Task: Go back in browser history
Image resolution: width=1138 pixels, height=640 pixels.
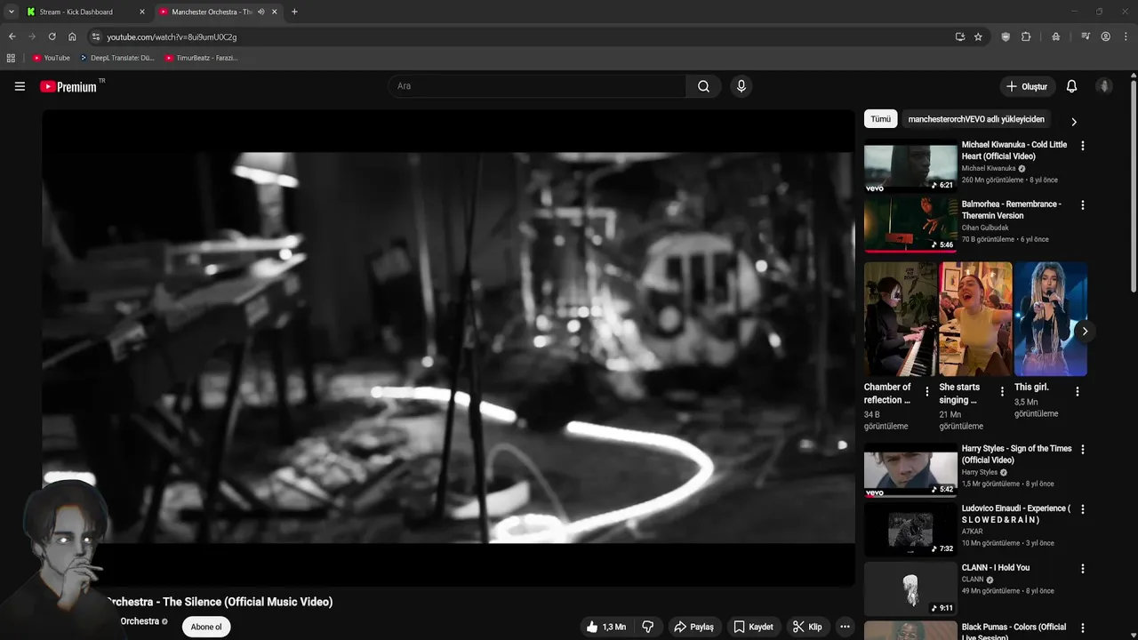Action: click(x=12, y=36)
